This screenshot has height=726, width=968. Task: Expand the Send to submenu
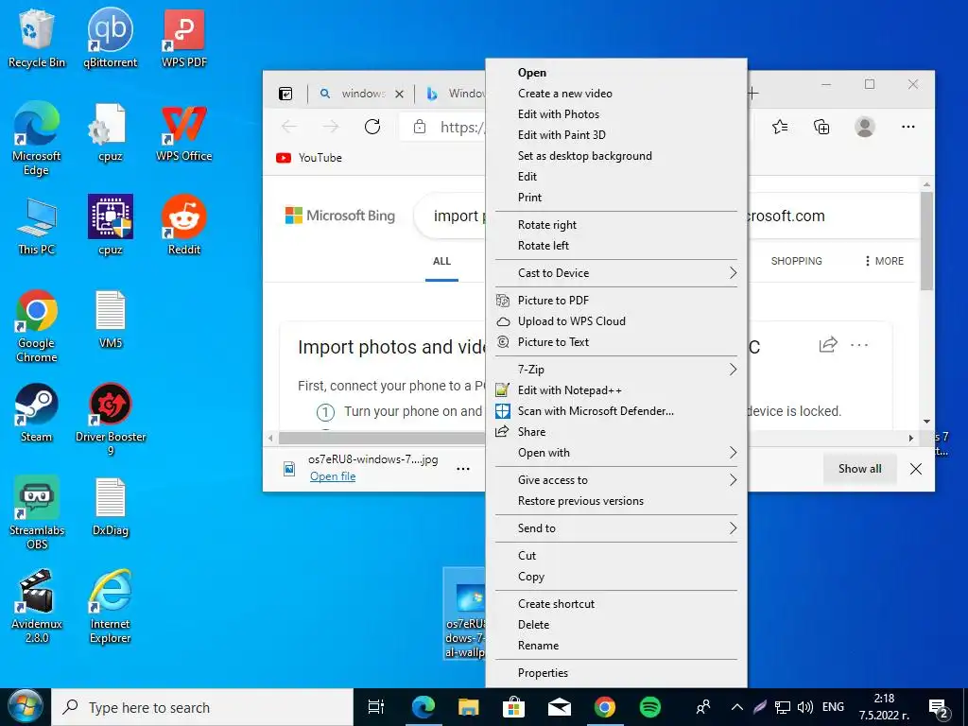click(616, 527)
